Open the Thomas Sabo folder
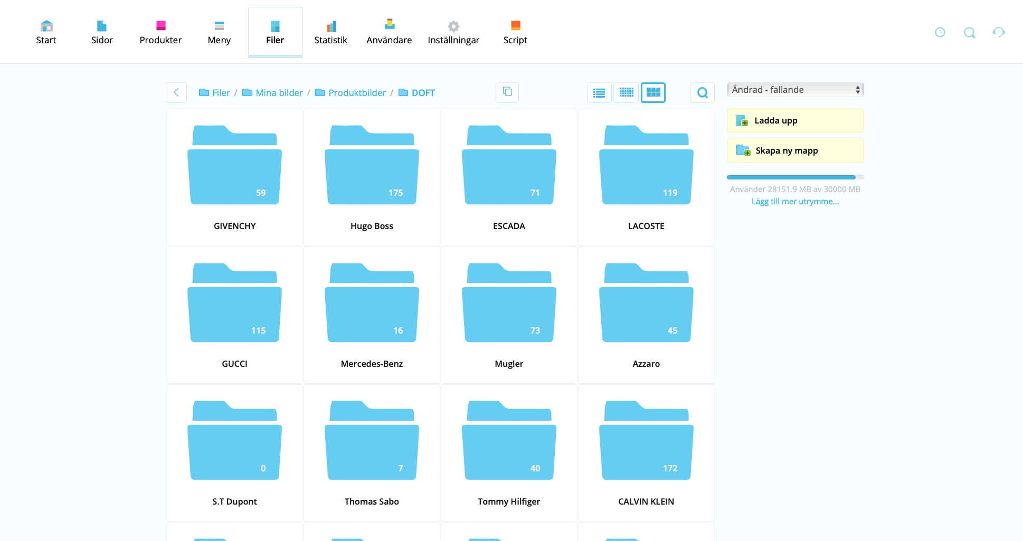Viewport: 1023px width, 541px height. tap(372, 453)
